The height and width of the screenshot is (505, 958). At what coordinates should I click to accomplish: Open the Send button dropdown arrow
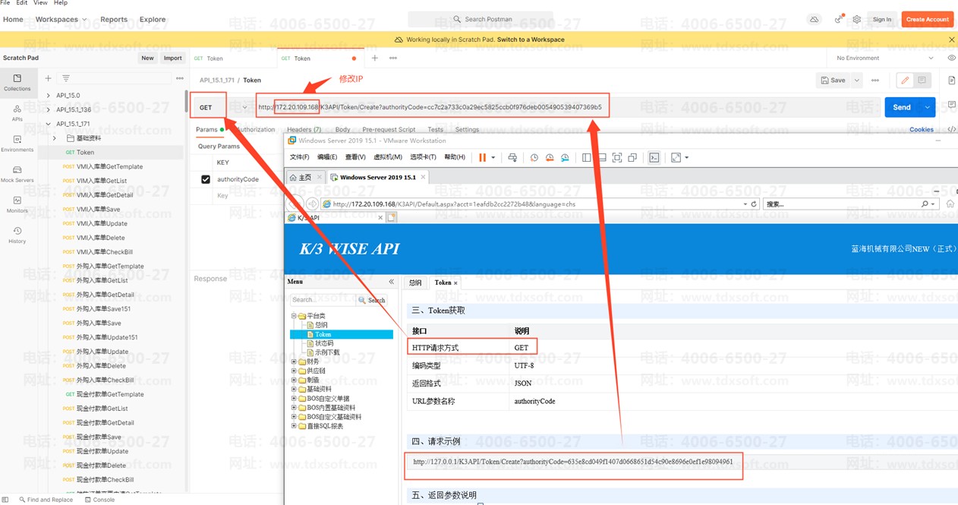(928, 107)
